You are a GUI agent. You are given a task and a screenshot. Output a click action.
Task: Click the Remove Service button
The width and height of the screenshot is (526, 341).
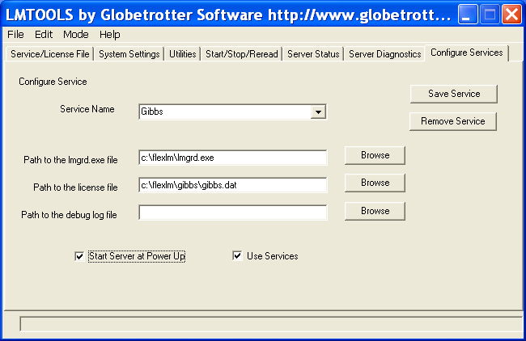coord(453,121)
